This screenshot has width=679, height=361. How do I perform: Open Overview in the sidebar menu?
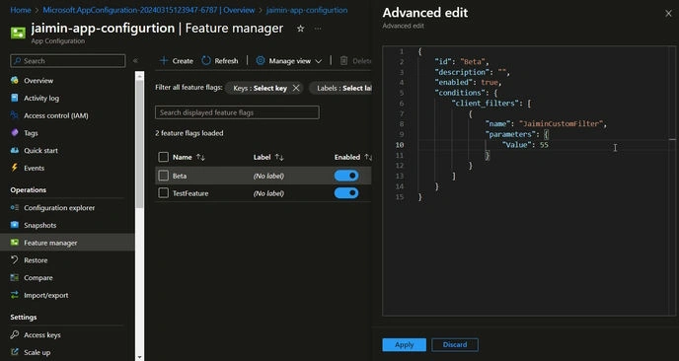tap(38, 81)
